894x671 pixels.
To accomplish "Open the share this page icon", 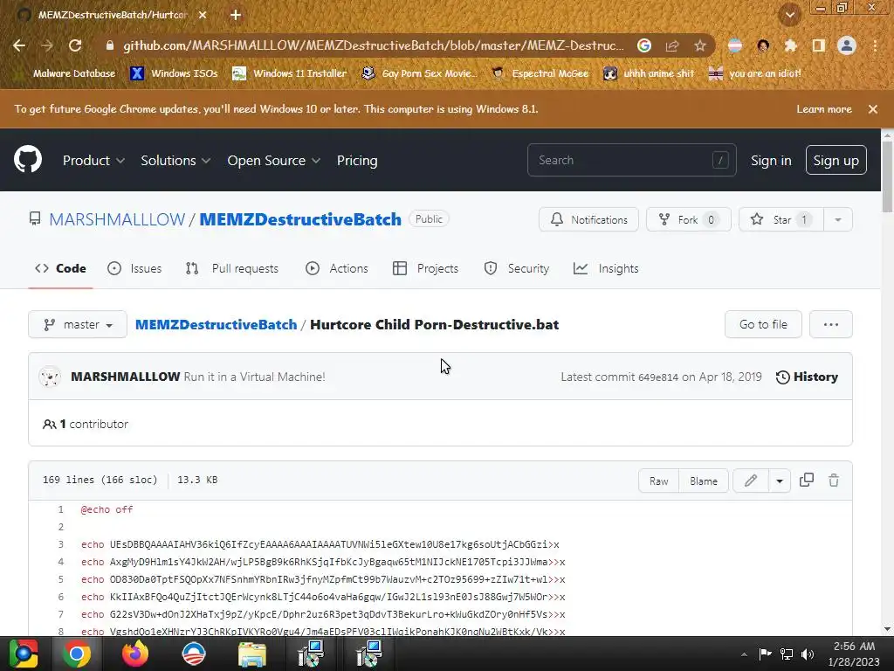I will tap(672, 45).
